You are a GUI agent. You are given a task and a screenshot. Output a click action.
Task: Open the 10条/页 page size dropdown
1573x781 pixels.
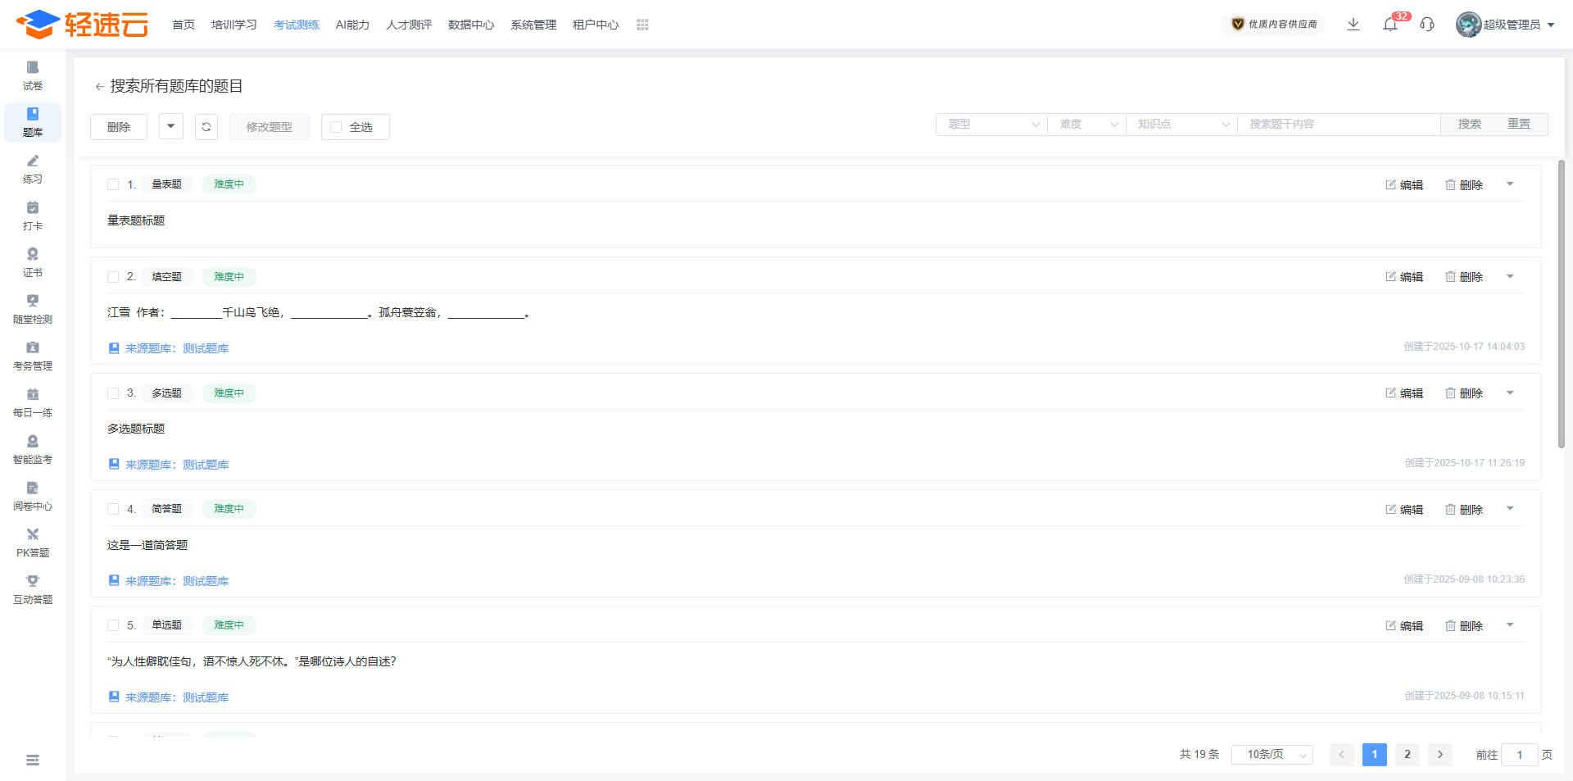[x=1272, y=755]
